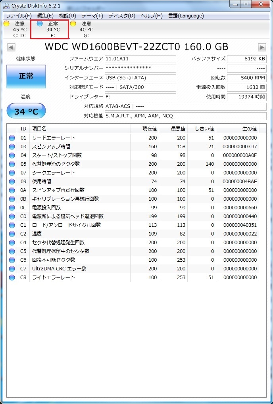
Task: Click status orb for 代替処理保留中のセクタ数 row
Action: coord(12,251)
